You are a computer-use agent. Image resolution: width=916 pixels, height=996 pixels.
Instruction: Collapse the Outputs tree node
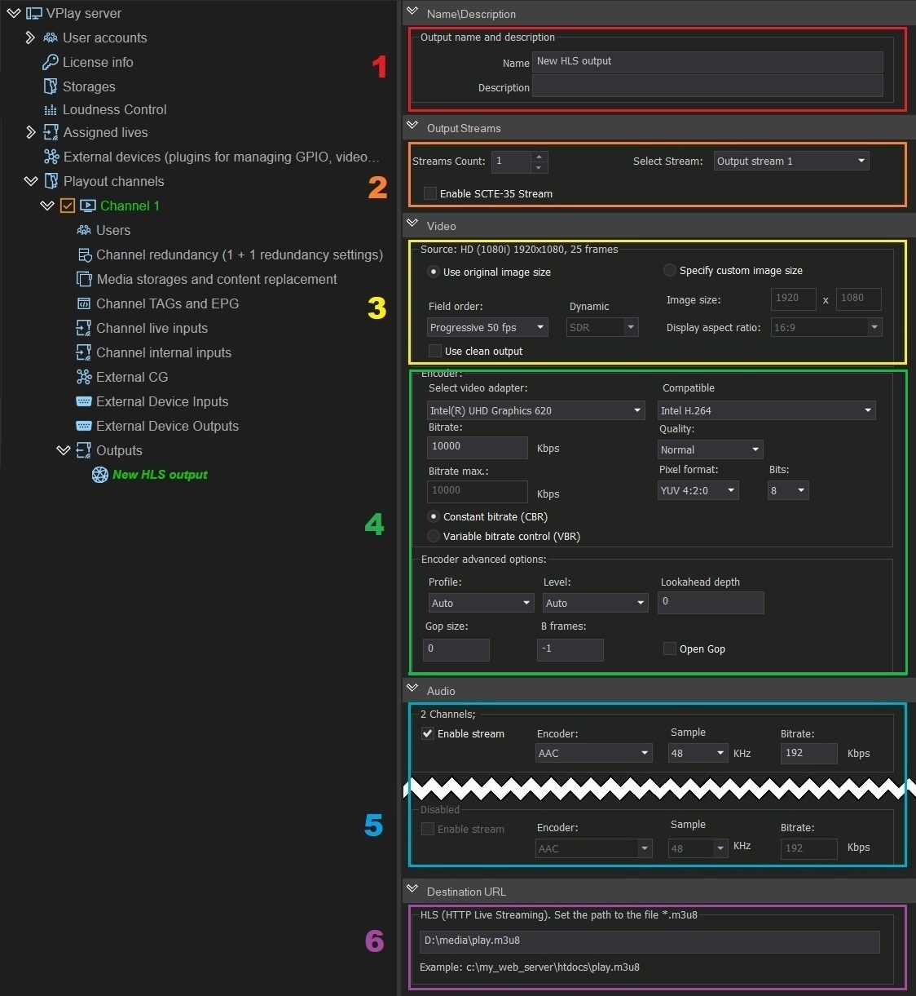(64, 450)
